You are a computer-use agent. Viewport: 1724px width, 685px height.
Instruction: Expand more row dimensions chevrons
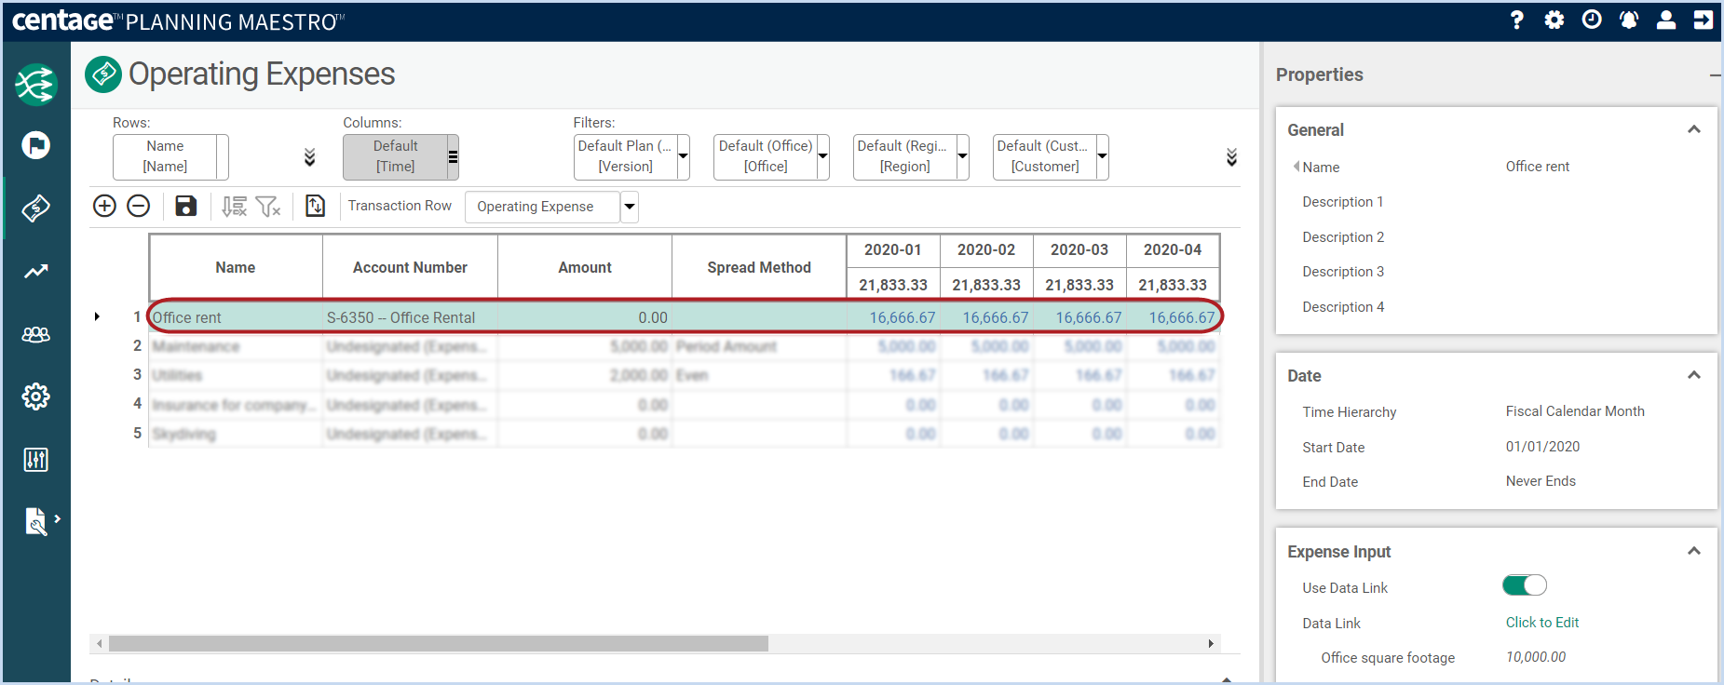point(310,157)
